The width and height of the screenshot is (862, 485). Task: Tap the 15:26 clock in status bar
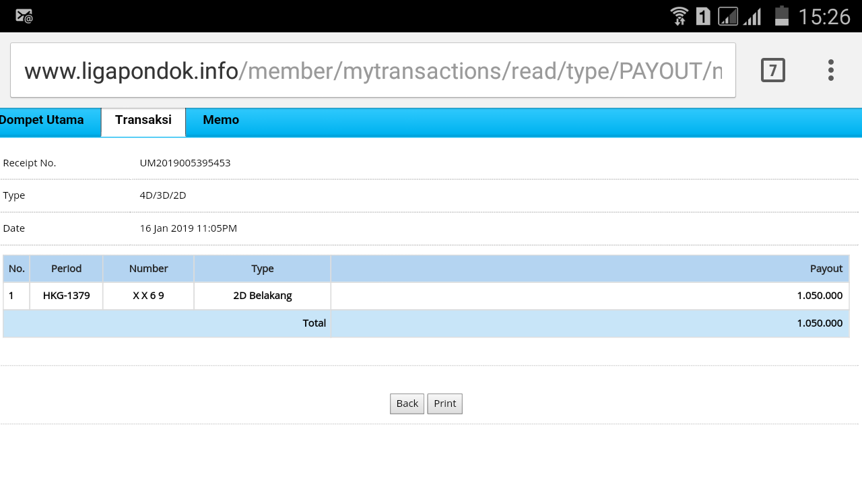coord(824,16)
